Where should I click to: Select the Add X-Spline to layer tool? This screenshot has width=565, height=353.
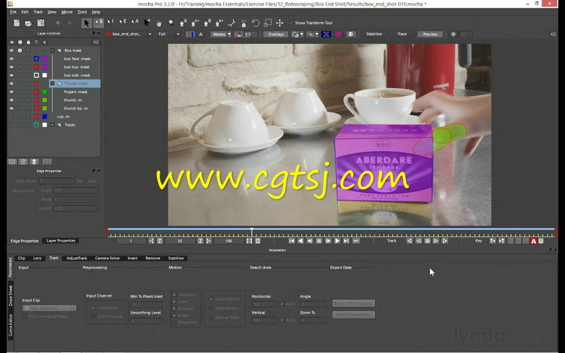point(195,23)
